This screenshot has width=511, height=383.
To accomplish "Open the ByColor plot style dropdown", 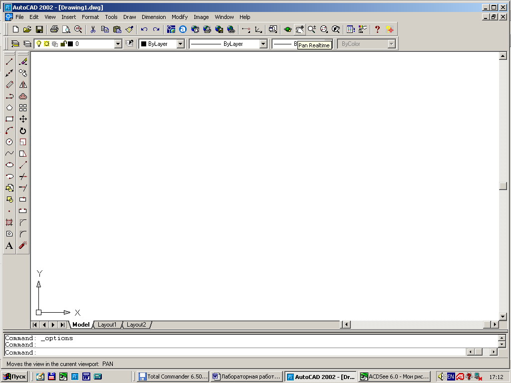I will (x=391, y=44).
